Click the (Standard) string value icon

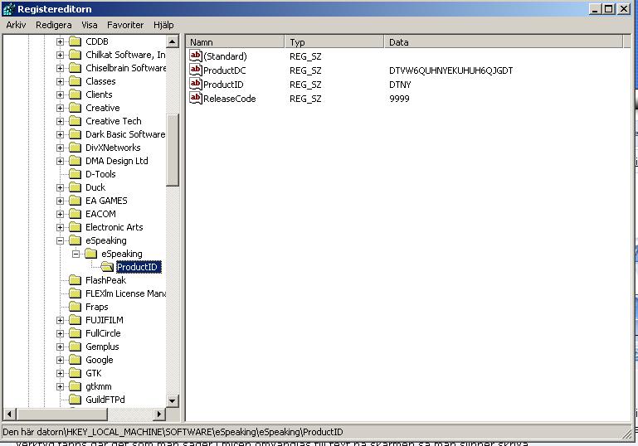(x=196, y=56)
